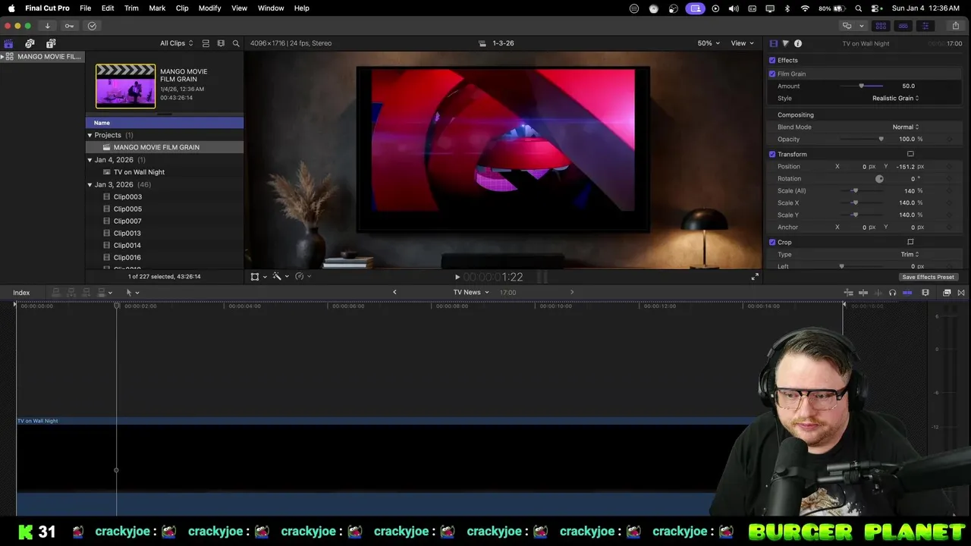Open the Blend Mode Normal dropdown
The height and width of the screenshot is (546, 971).
(x=905, y=127)
